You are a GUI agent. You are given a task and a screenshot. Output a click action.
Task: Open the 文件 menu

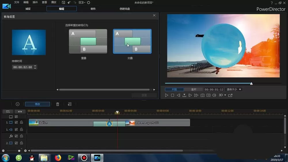pyautogui.click(x=16, y=2)
